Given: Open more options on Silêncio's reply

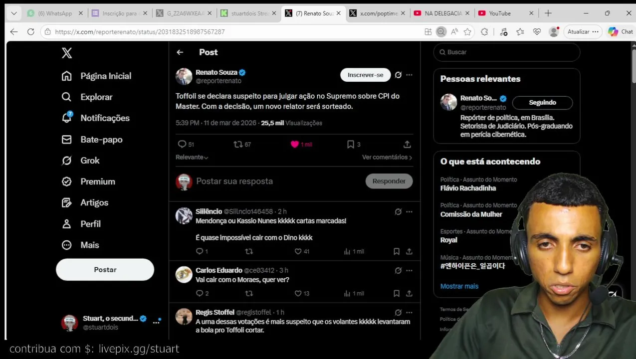Looking at the screenshot, I should (409, 211).
